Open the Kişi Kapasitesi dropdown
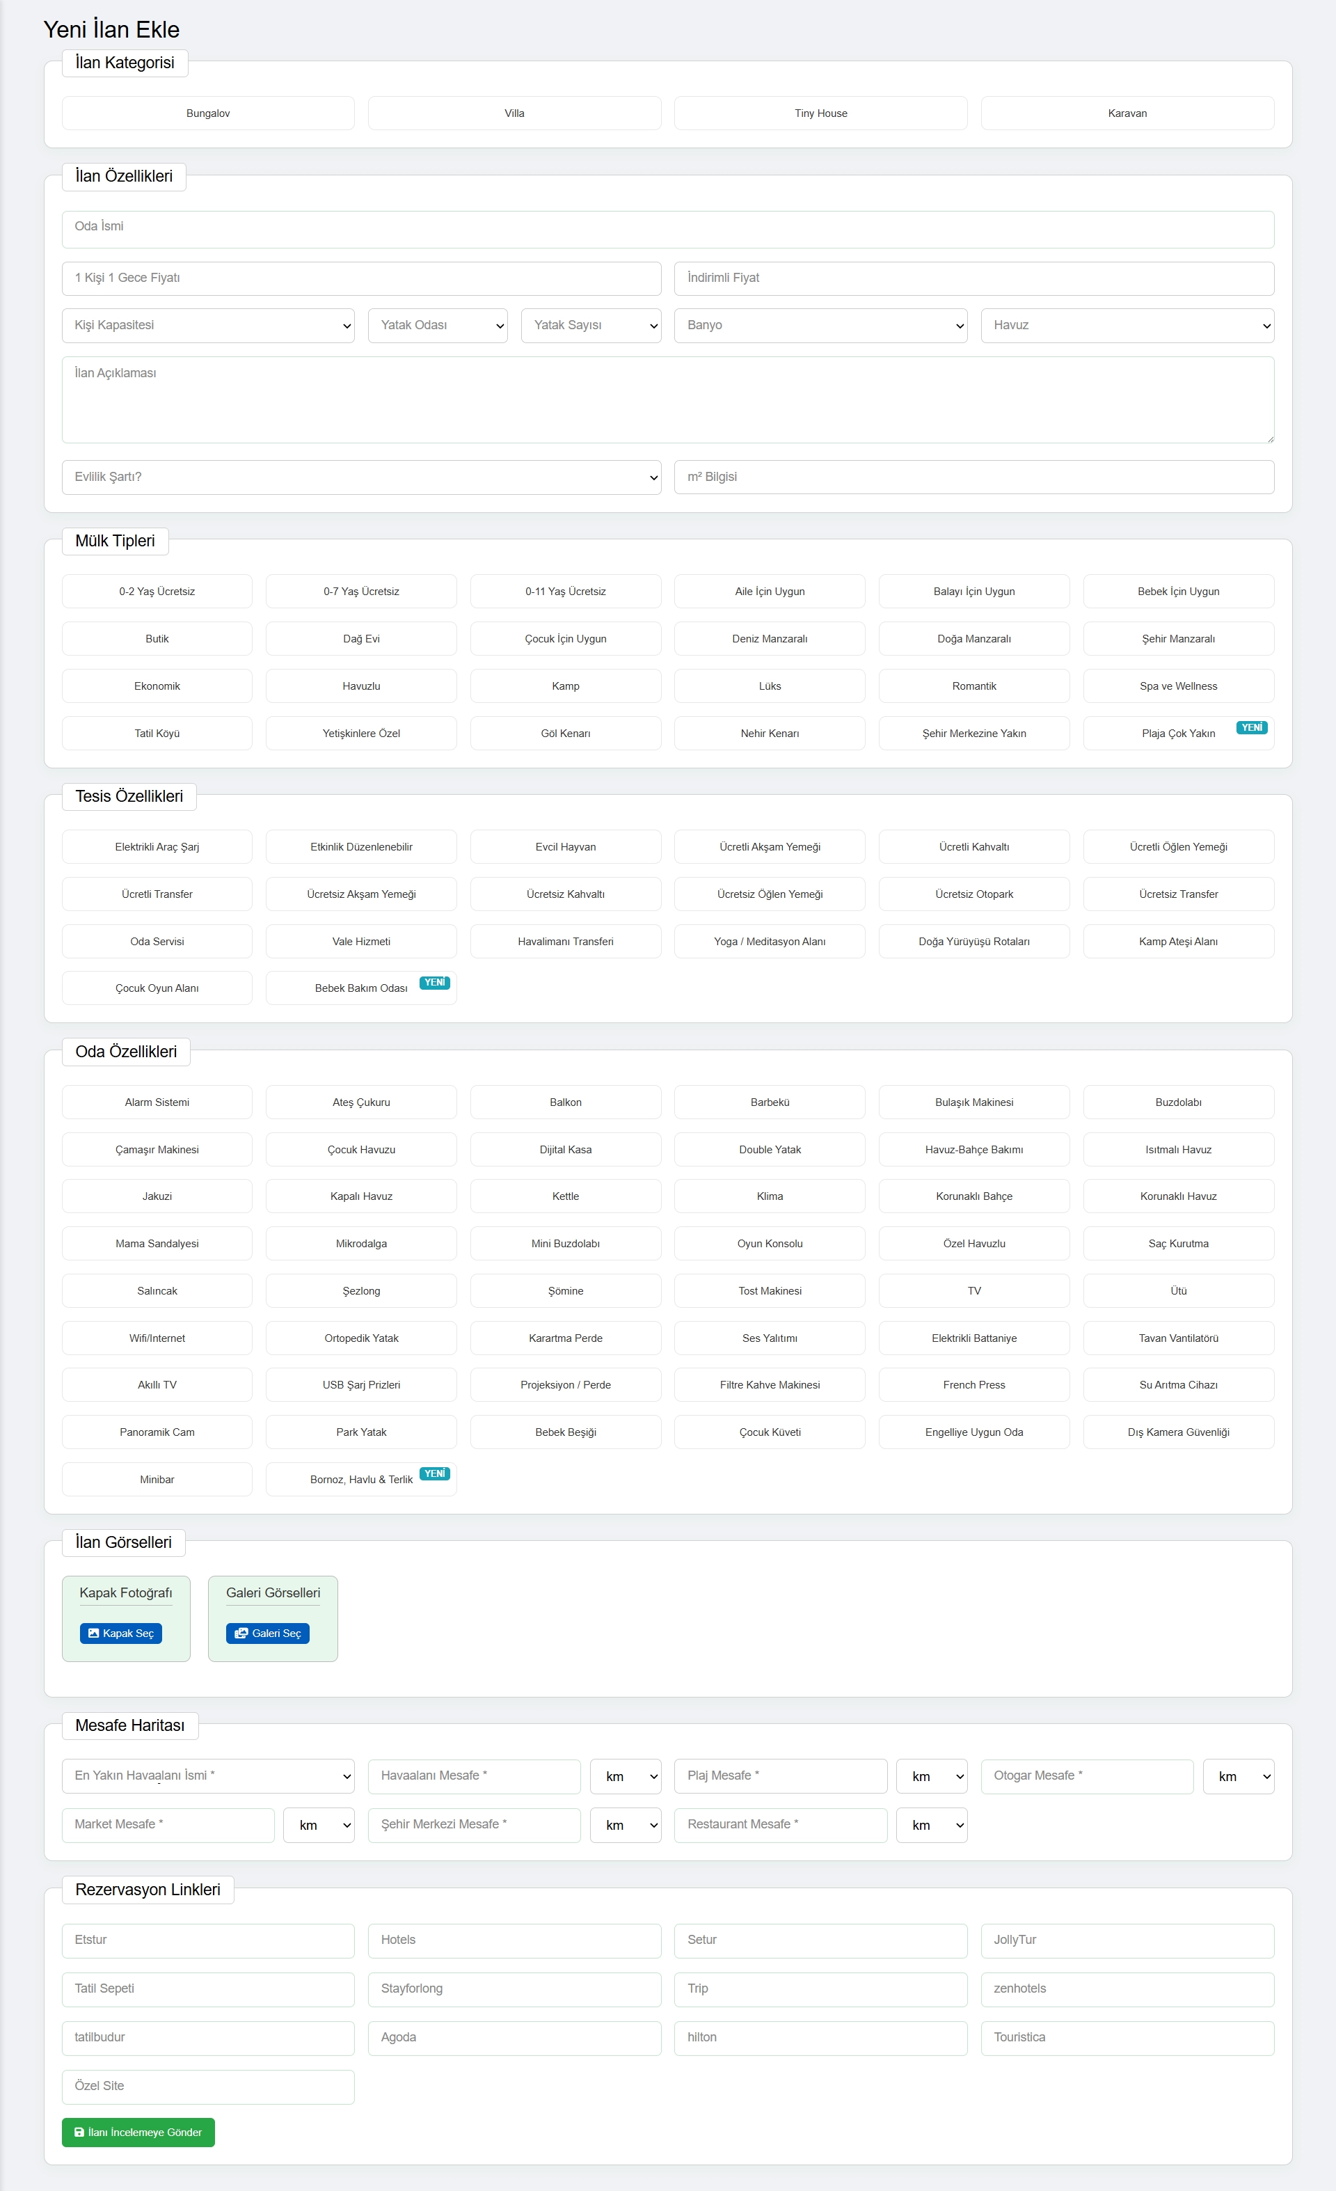Viewport: 1336px width, 2191px height. tap(208, 326)
